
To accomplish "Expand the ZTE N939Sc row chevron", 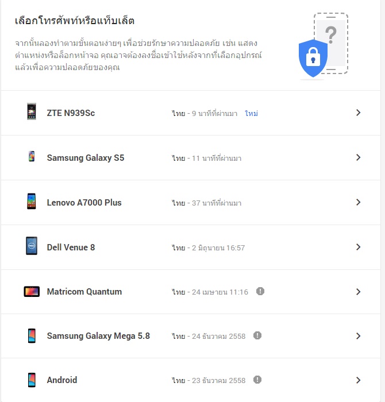I will click(359, 113).
